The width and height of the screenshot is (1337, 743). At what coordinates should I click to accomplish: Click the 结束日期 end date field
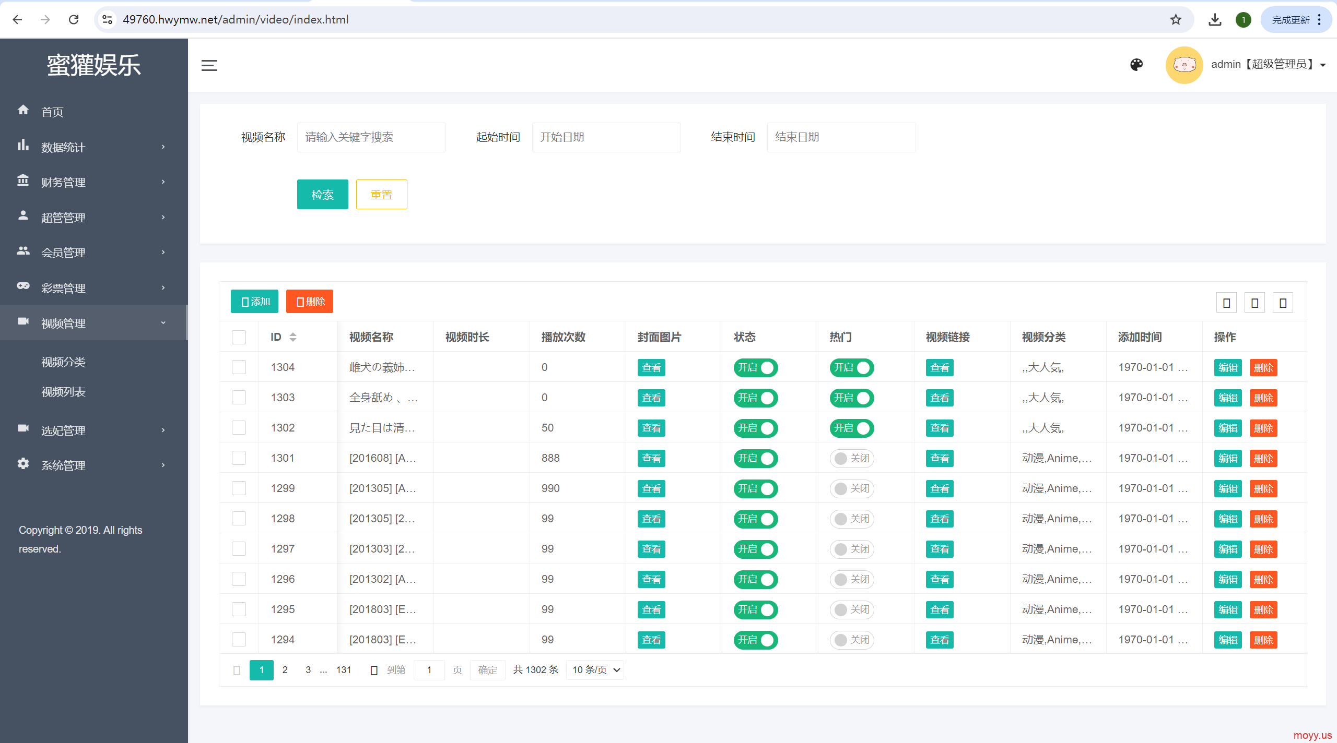pyautogui.click(x=841, y=137)
